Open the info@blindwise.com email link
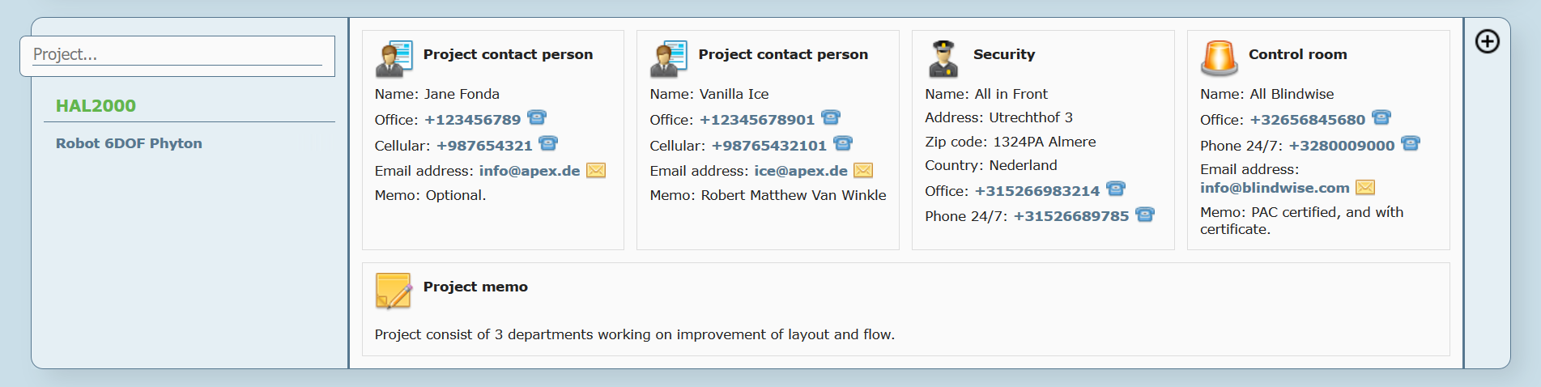Screen dimensions: 1541x387 pyautogui.click(x=1275, y=188)
